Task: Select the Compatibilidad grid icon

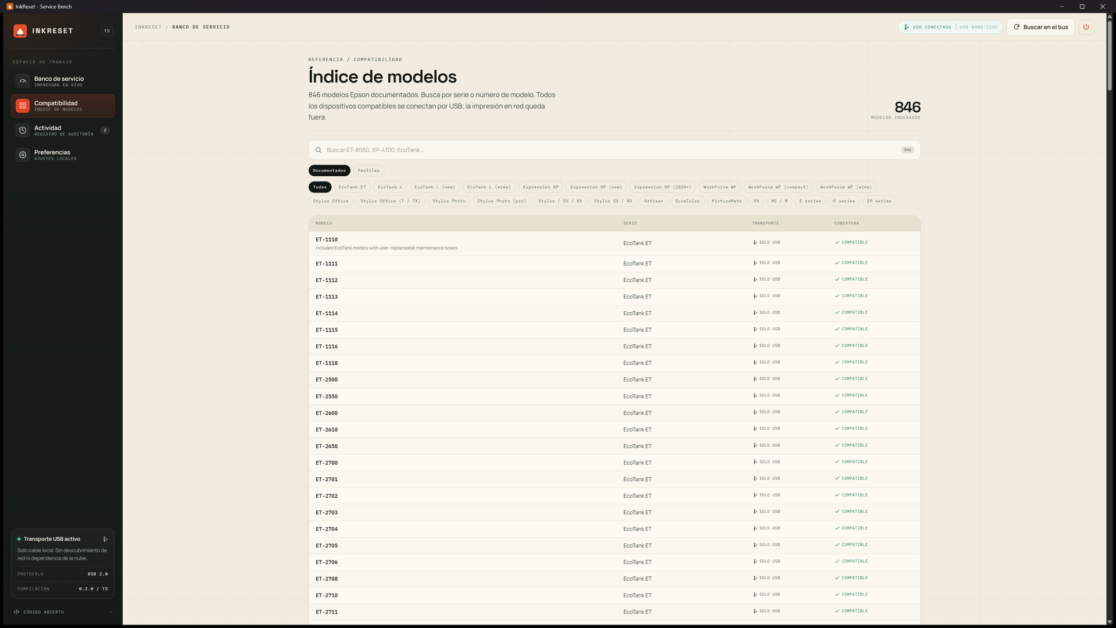Action: (x=23, y=106)
